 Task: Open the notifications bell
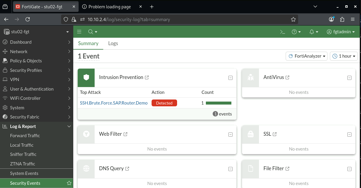314,32
